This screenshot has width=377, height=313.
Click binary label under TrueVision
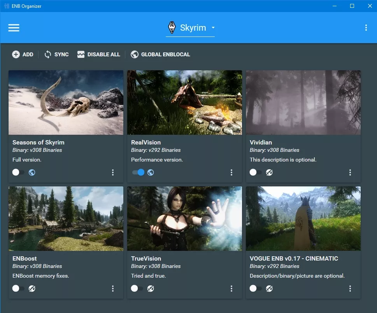coord(156,266)
